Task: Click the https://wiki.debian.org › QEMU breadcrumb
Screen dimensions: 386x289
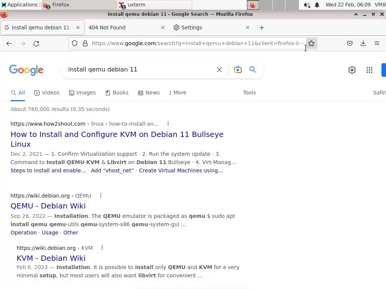Action: pyautogui.click(x=51, y=196)
